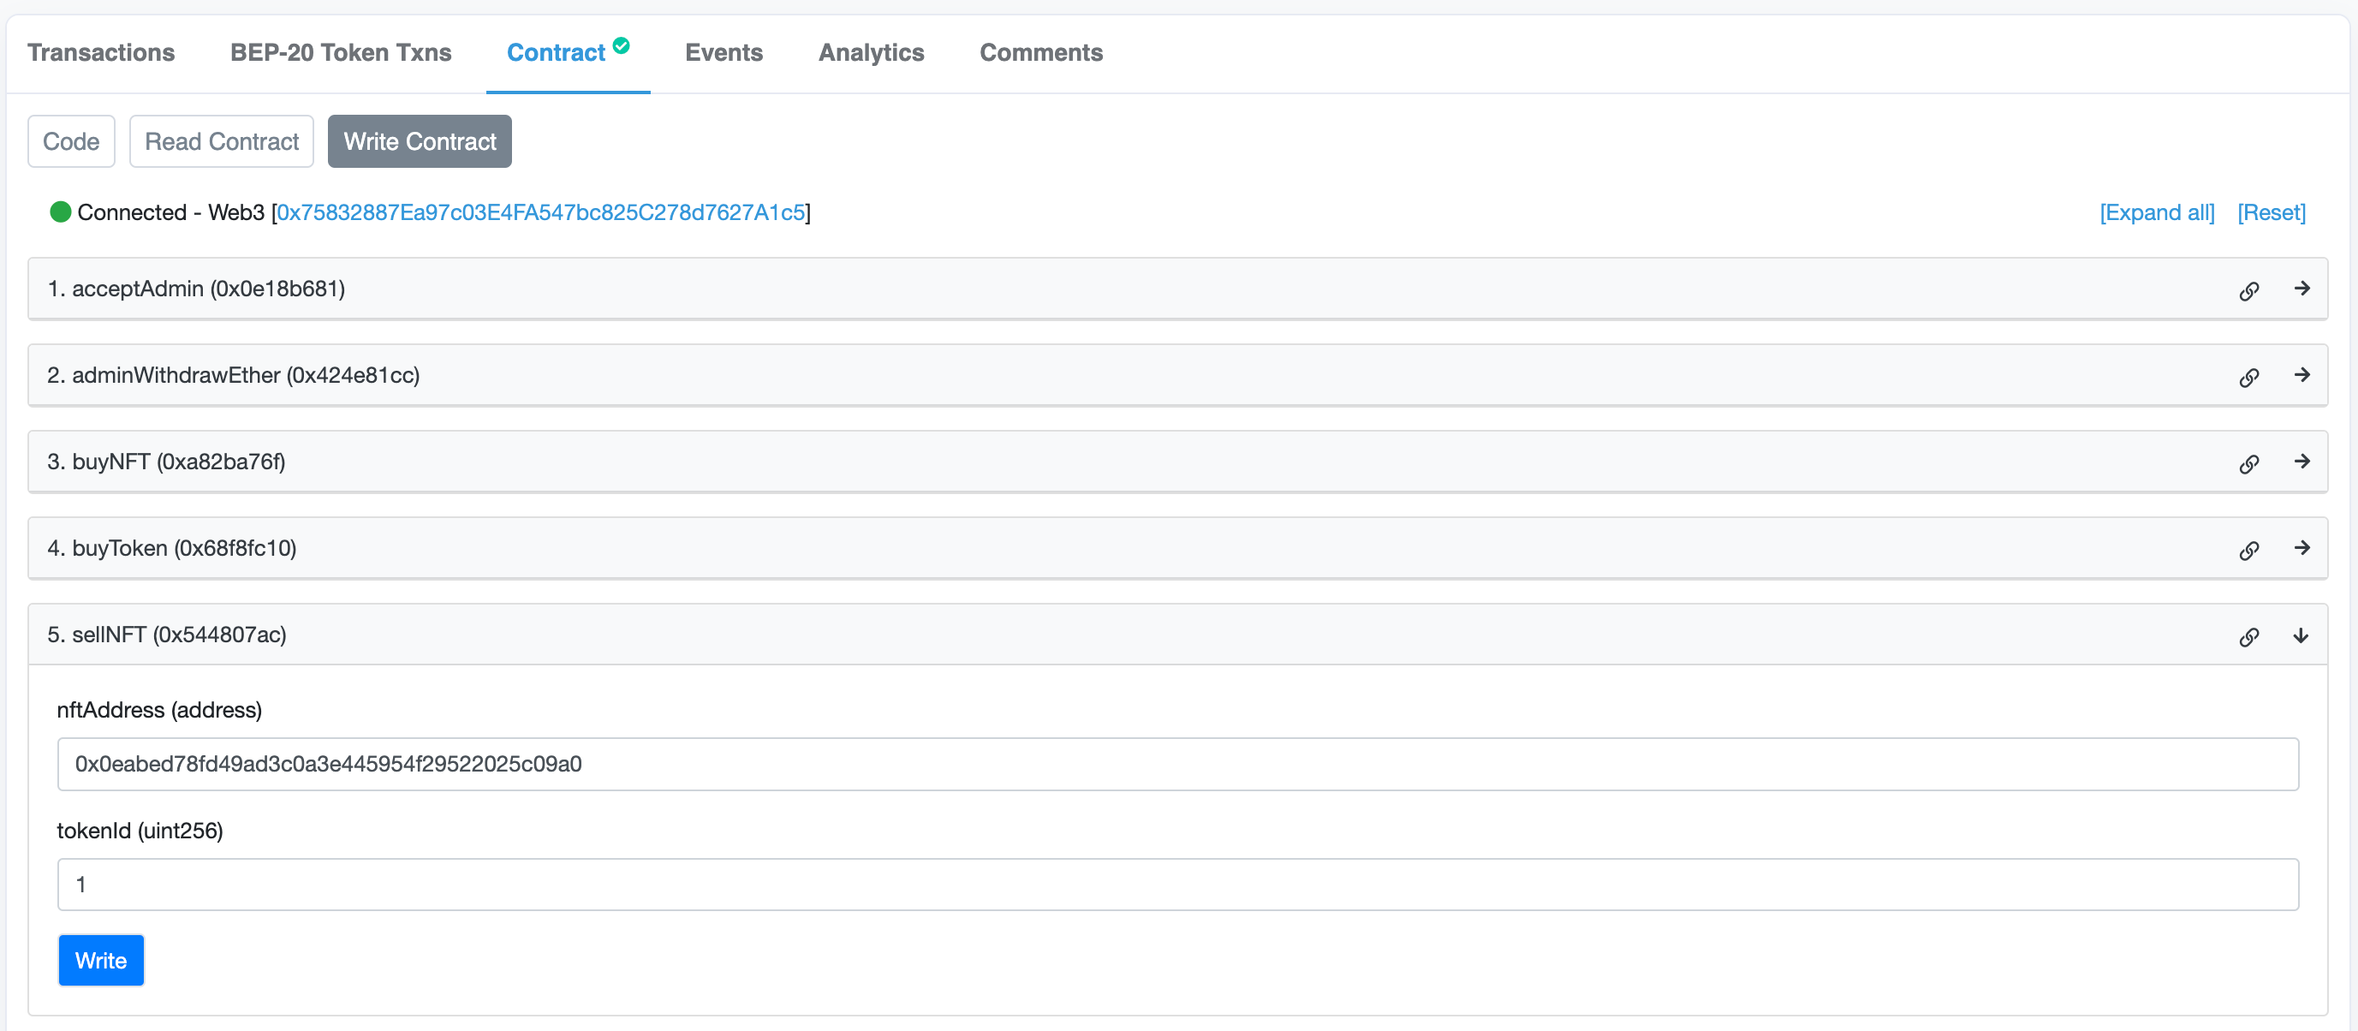
Task: Select the Write Contract button
Action: click(x=420, y=141)
